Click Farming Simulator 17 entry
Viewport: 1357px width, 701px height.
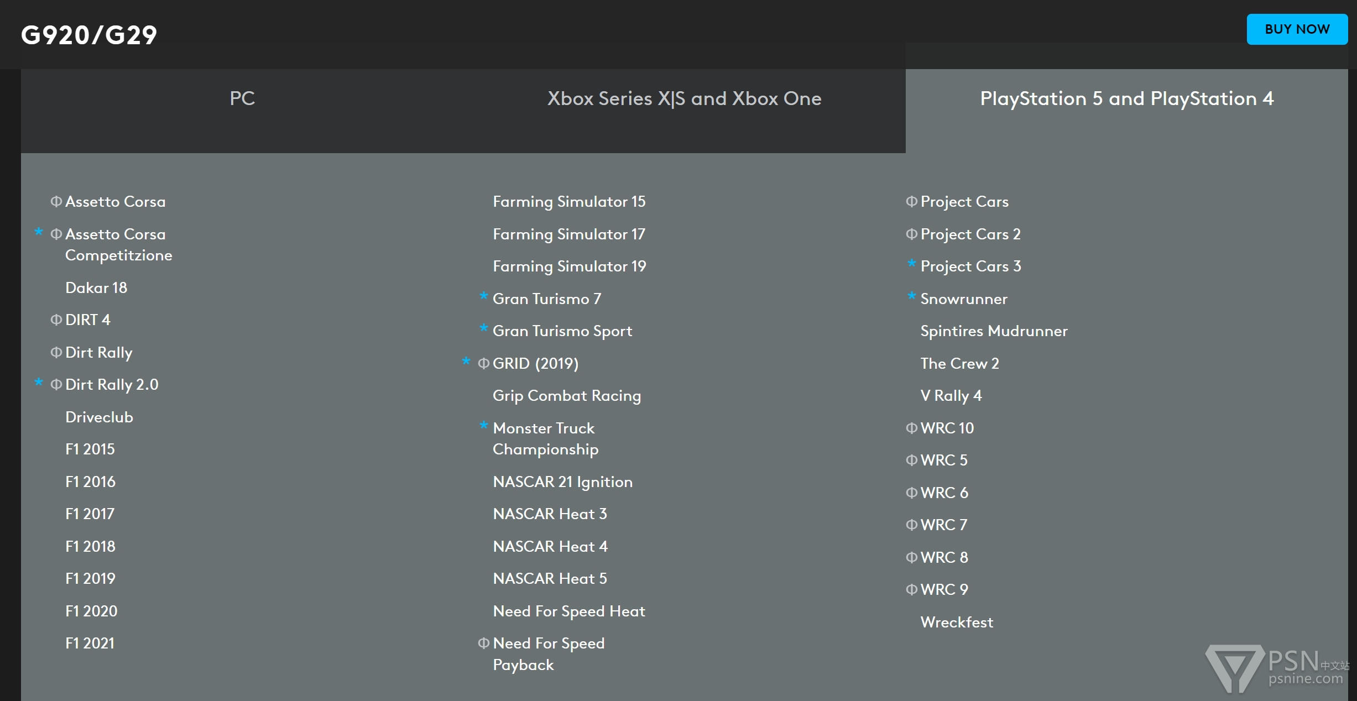click(x=569, y=235)
